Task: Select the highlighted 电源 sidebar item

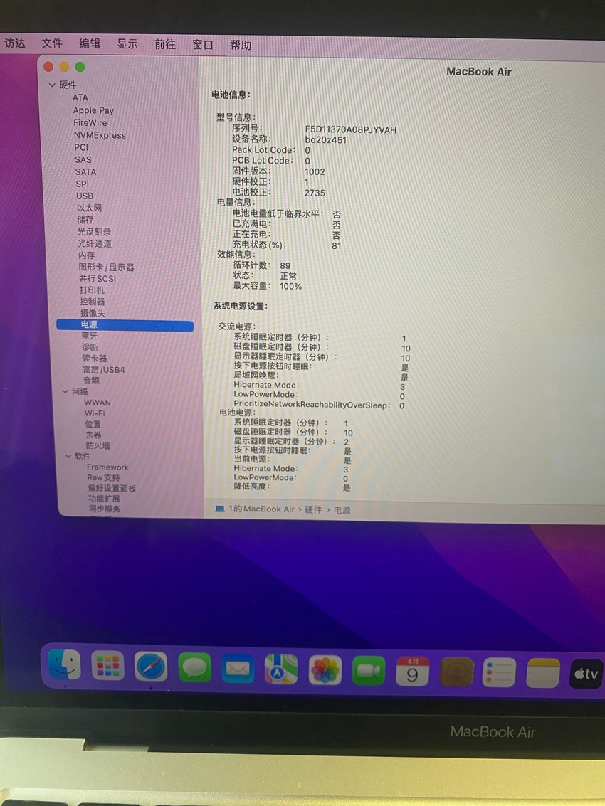Action: click(125, 325)
